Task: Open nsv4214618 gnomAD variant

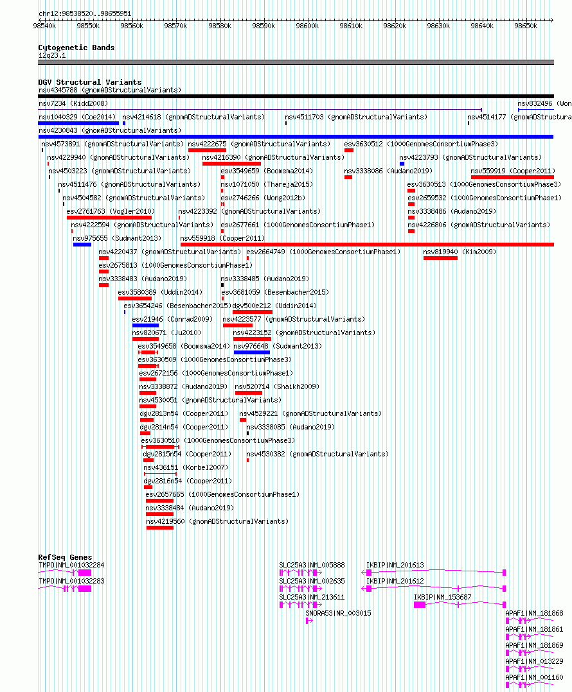Action: pyautogui.click(x=193, y=117)
